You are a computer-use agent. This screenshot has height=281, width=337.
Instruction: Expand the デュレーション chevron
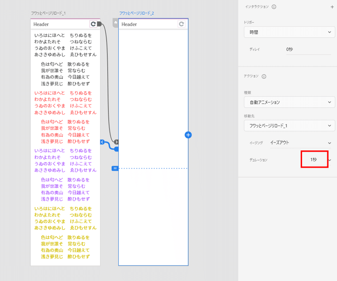(330, 160)
